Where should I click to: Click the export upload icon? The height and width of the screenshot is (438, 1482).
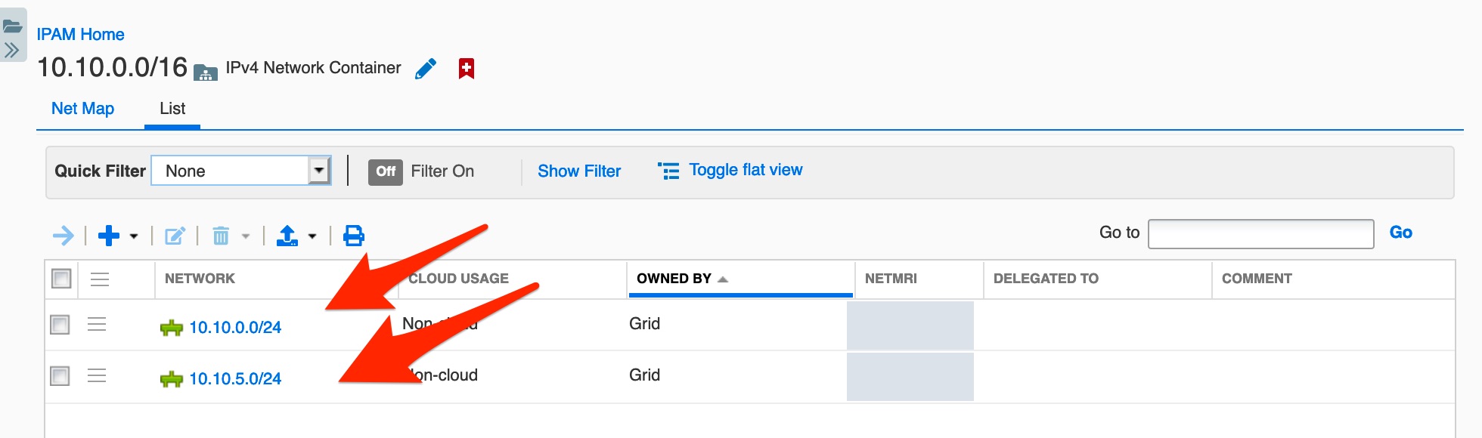(287, 236)
